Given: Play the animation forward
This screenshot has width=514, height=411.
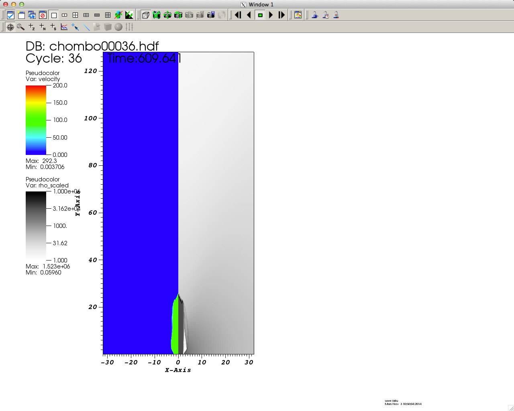Looking at the screenshot, I should tap(271, 15).
